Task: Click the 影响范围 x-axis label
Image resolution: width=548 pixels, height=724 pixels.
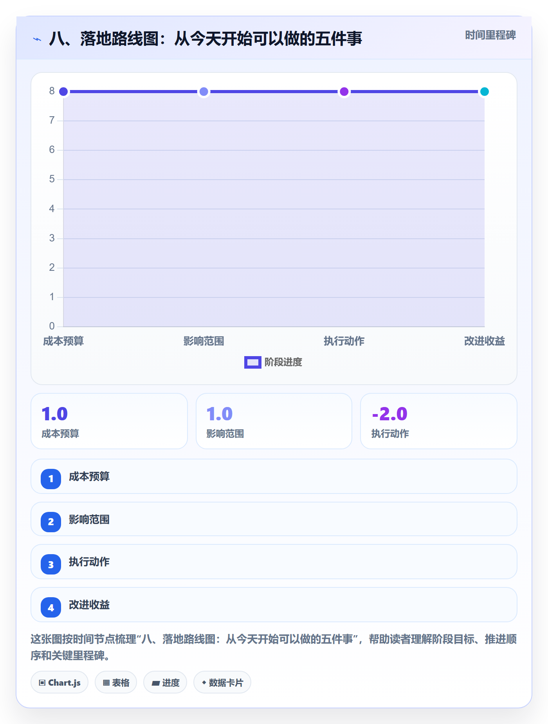Action: [x=204, y=341]
